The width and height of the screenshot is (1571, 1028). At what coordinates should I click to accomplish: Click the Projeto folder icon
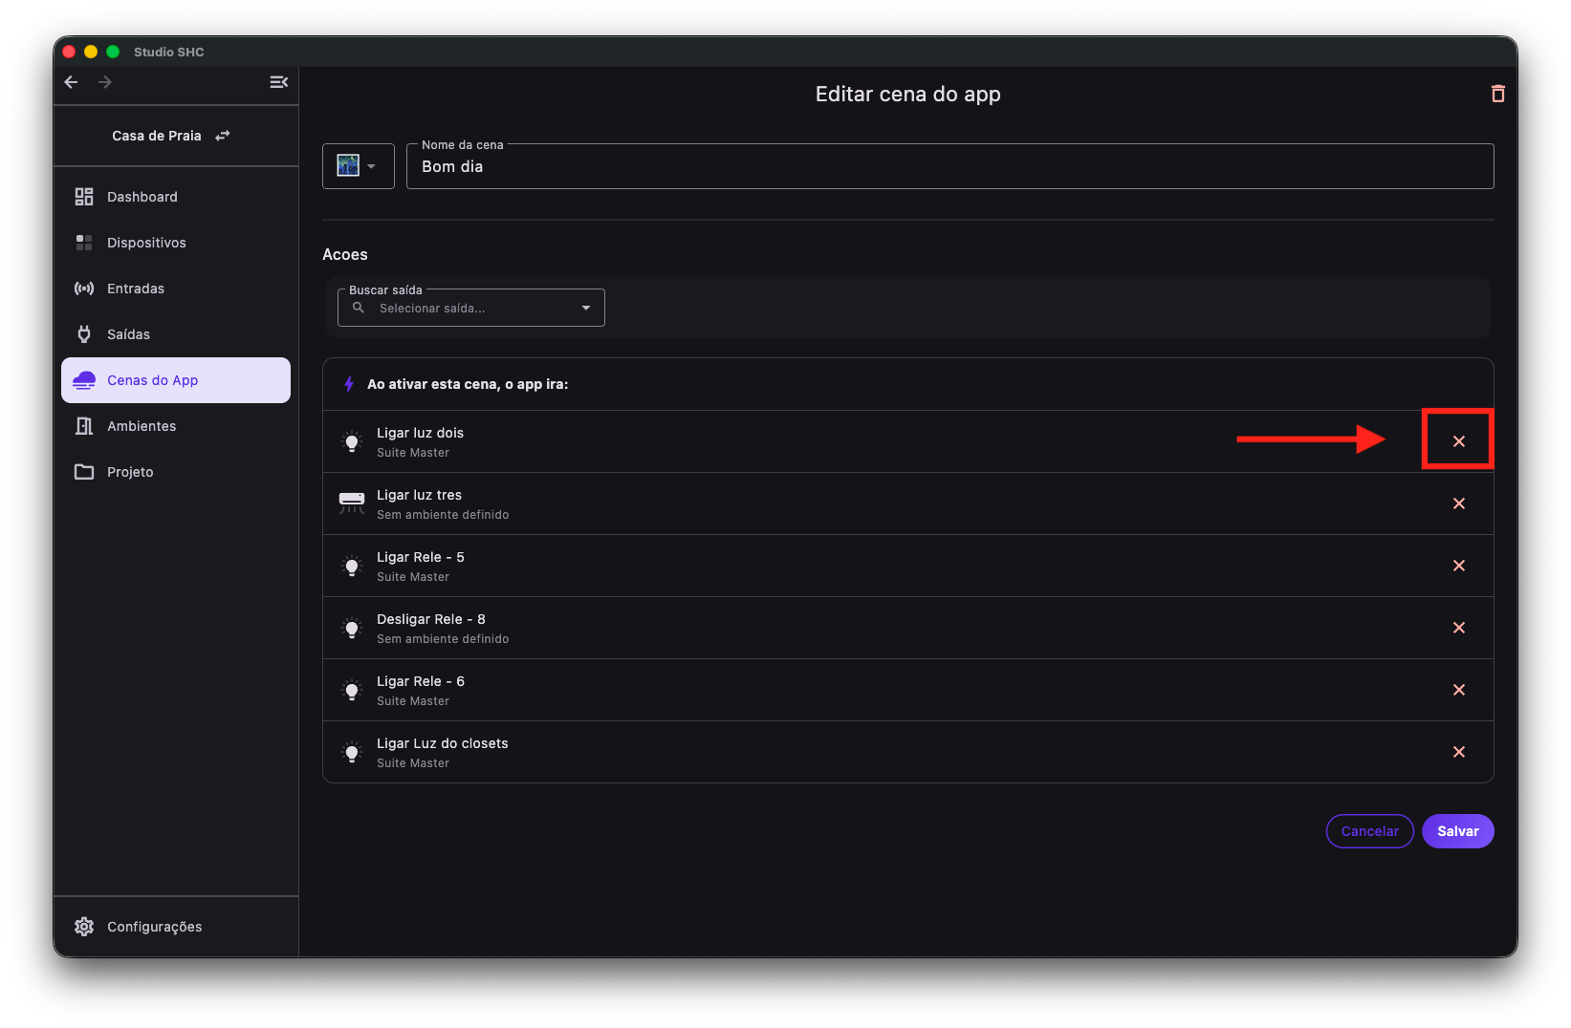84,472
